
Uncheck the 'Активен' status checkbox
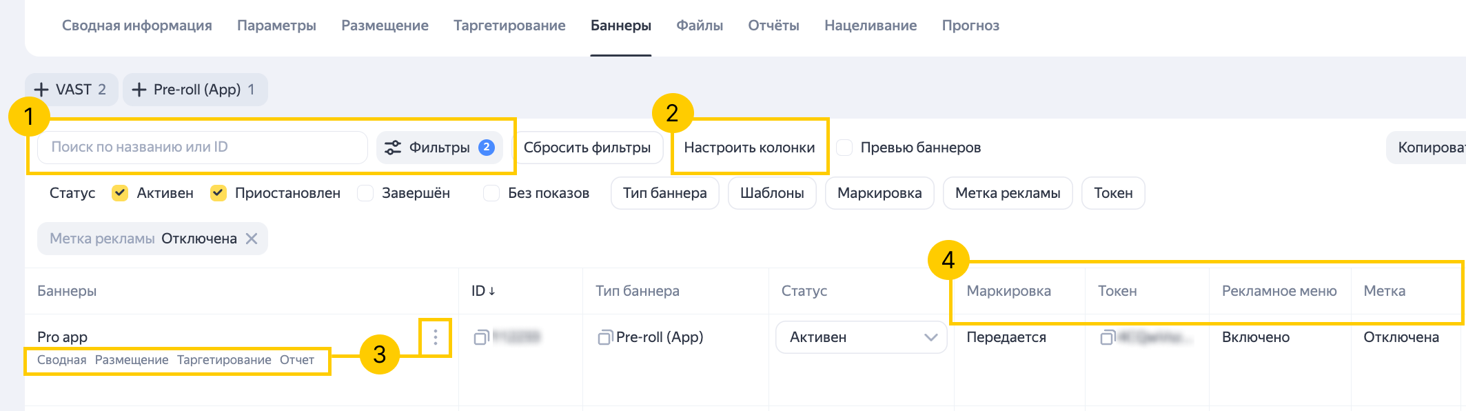(120, 193)
